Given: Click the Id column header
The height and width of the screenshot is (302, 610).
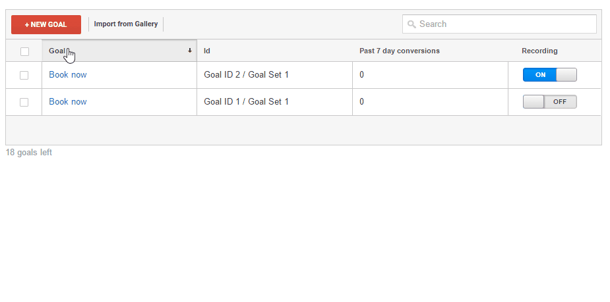Looking at the screenshot, I should click(207, 51).
